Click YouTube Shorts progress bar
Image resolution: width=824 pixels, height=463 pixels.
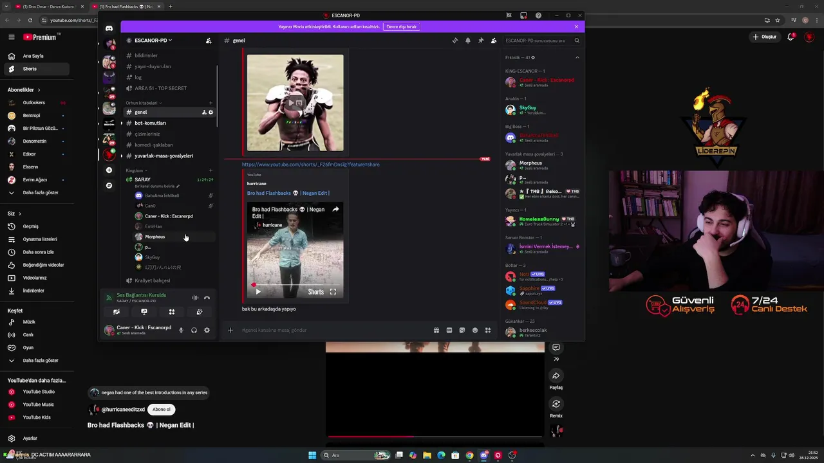(x=435, y=437)
